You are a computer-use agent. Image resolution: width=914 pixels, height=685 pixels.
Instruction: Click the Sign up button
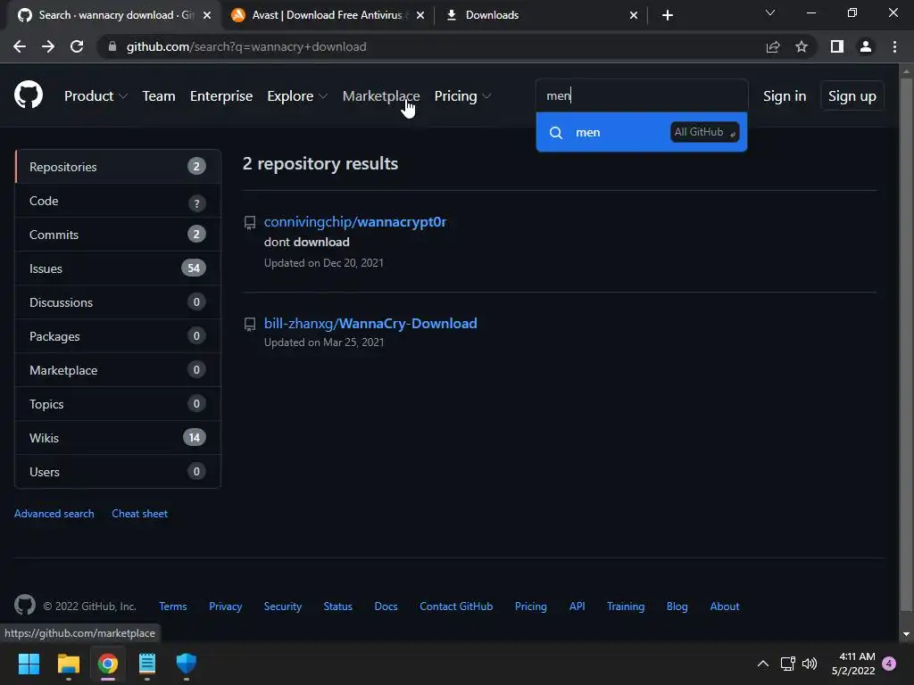pyautogui.click(x=852, y=96)
